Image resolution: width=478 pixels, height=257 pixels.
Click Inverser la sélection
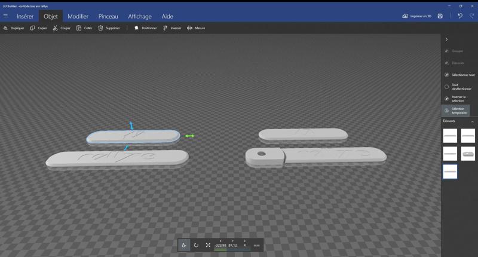(455, 99)
